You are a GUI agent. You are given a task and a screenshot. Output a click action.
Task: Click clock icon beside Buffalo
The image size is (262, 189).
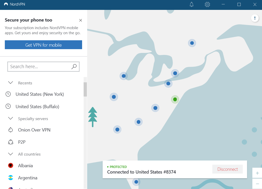click(8, 106)
